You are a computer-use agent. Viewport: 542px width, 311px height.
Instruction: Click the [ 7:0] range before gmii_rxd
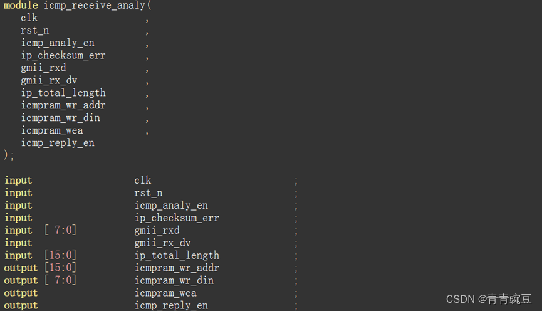(61, 230)
